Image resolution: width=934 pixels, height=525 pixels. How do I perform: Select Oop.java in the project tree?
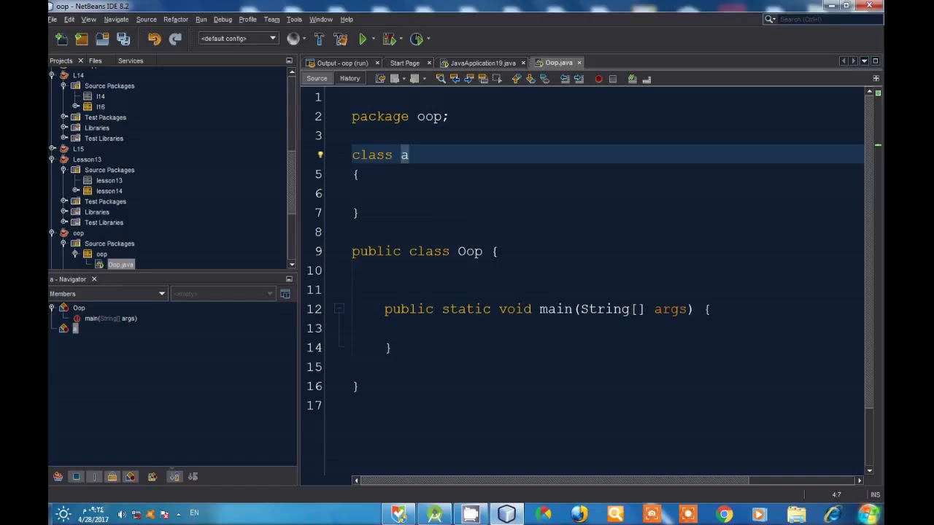click(x=121, y=265)
